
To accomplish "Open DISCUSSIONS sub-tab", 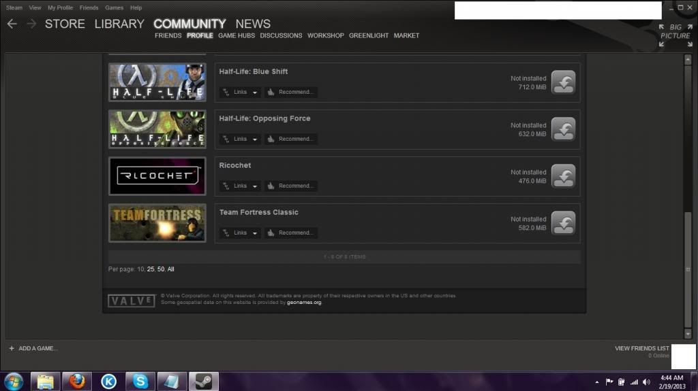I will coord(281,35).
